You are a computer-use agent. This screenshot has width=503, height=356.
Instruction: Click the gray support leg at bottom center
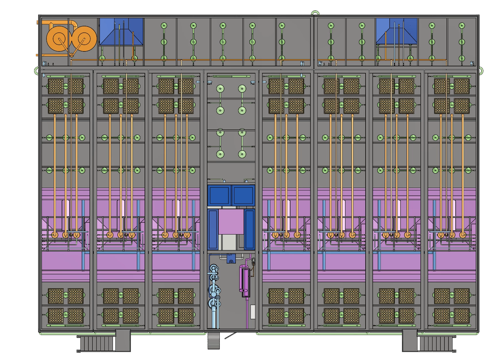(x=213, y=342)
